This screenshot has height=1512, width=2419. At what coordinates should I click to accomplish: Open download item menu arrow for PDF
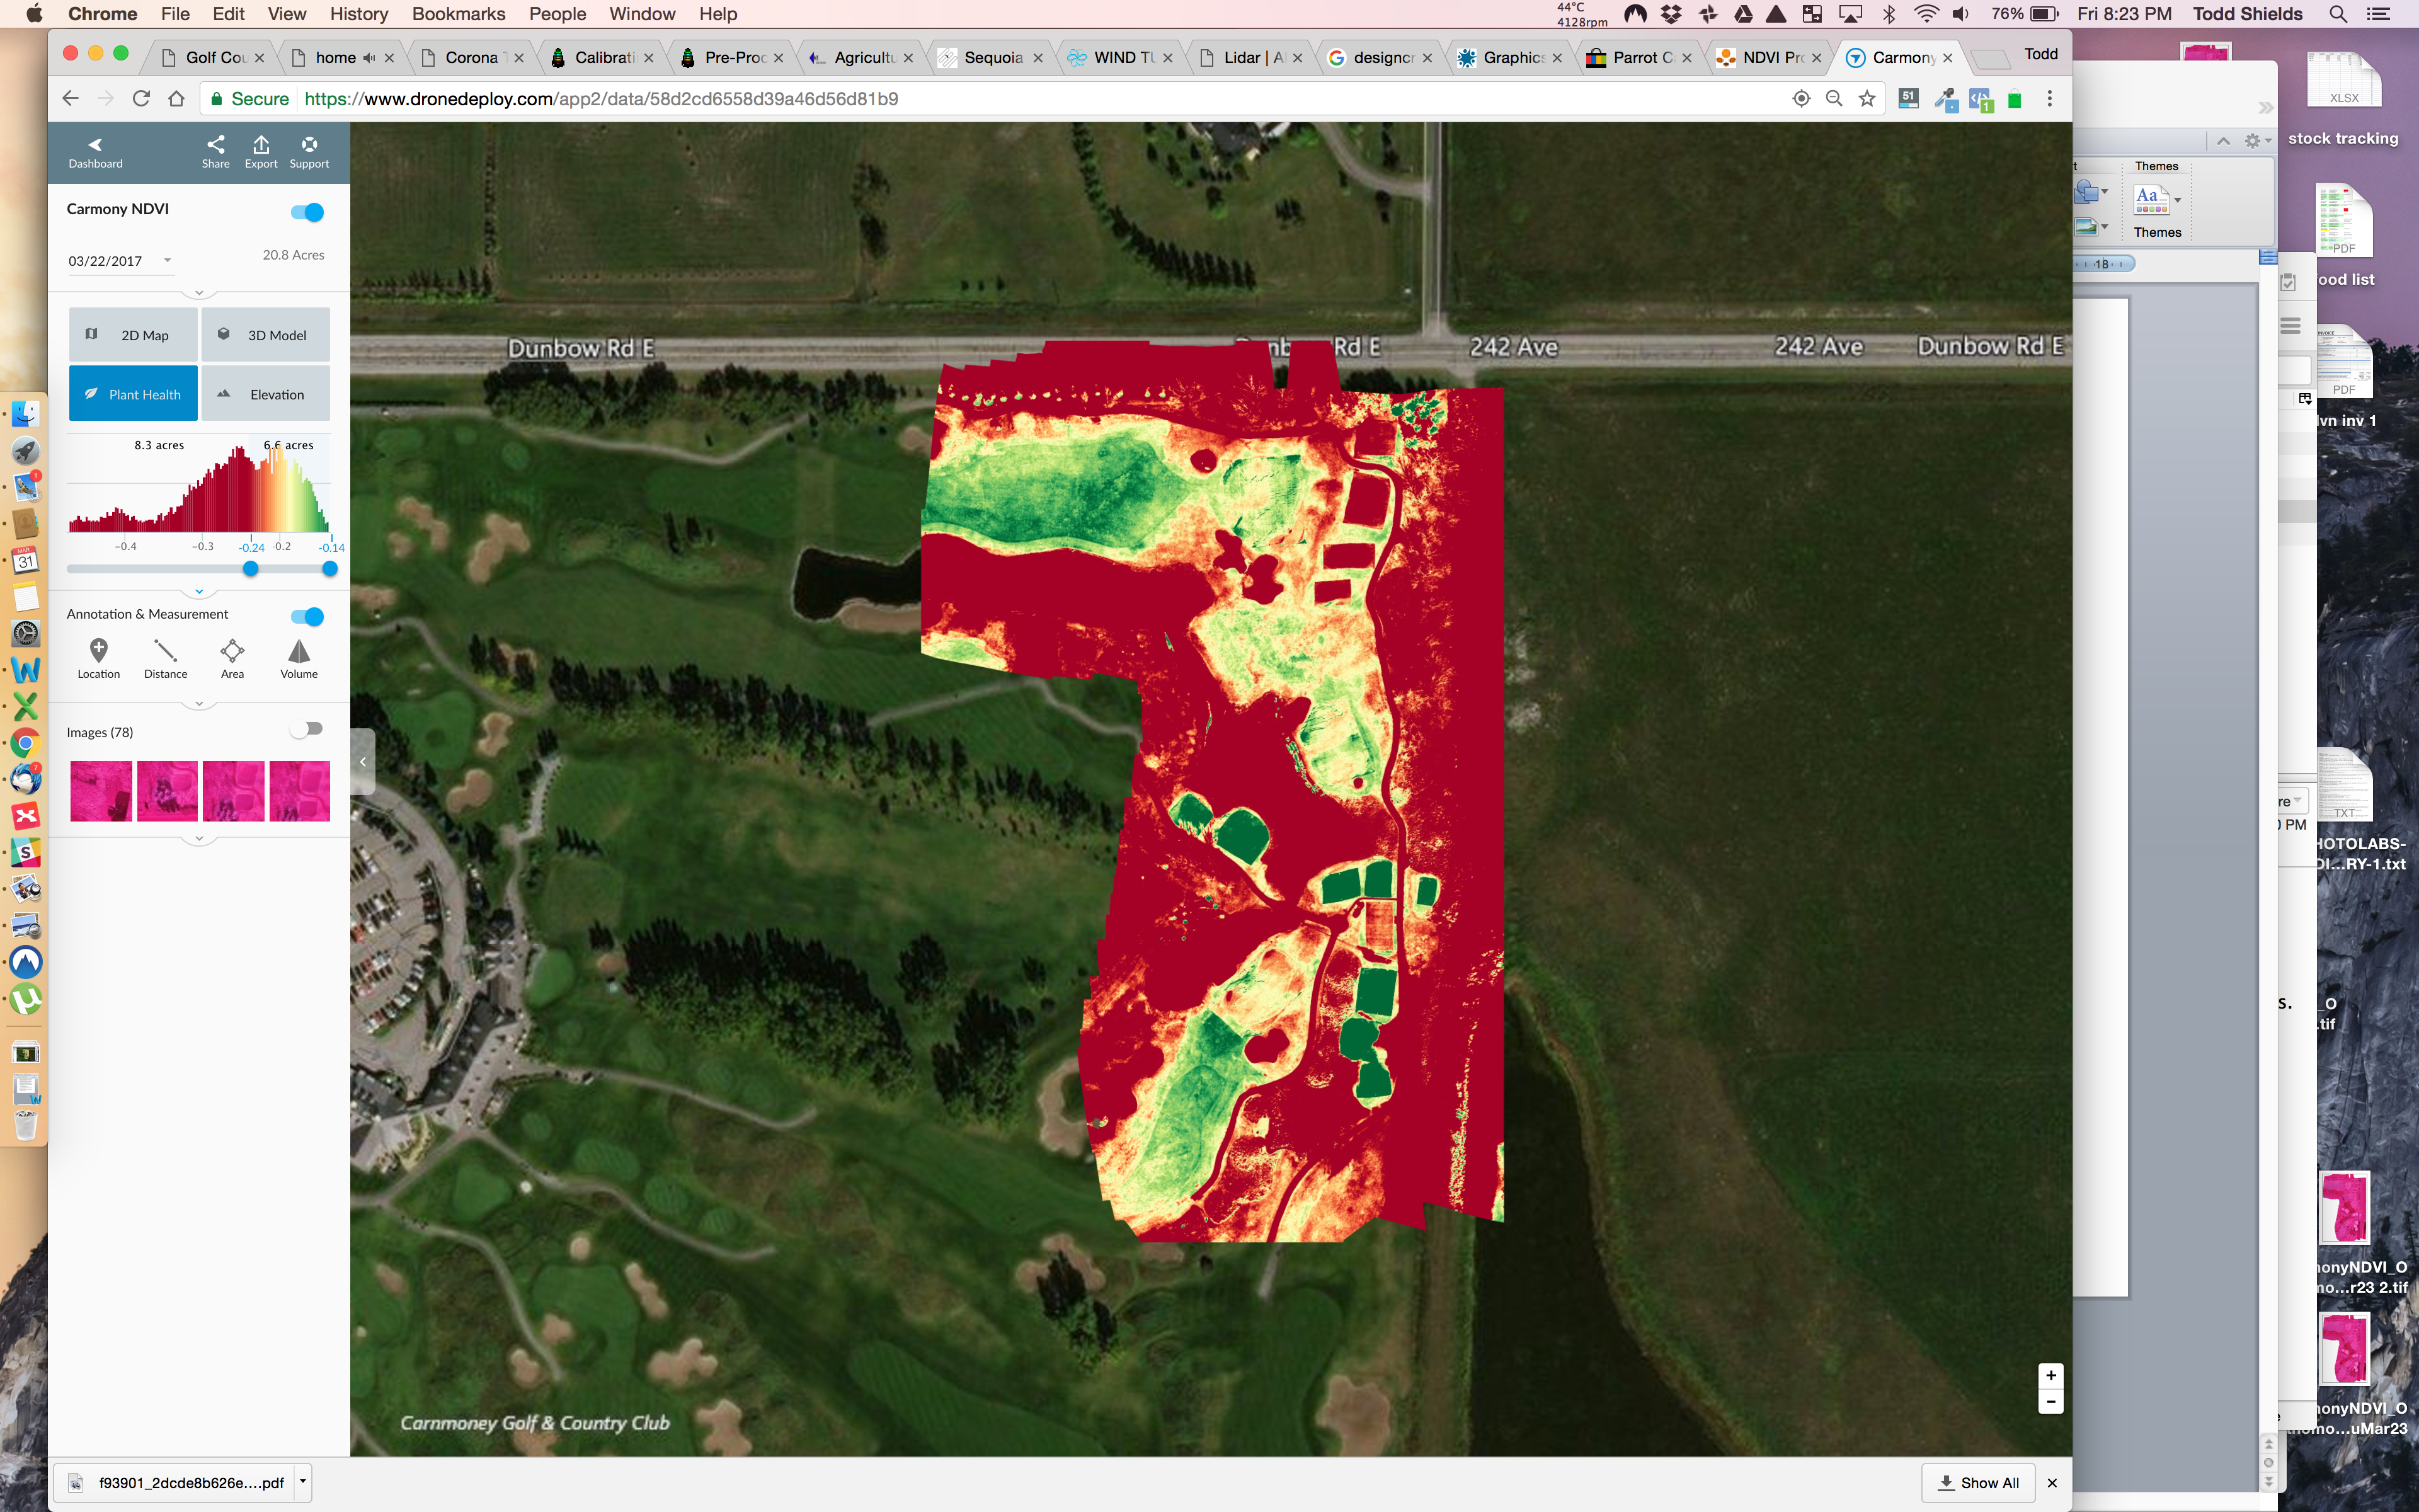pyautogui.click(x=303, y=1482)
